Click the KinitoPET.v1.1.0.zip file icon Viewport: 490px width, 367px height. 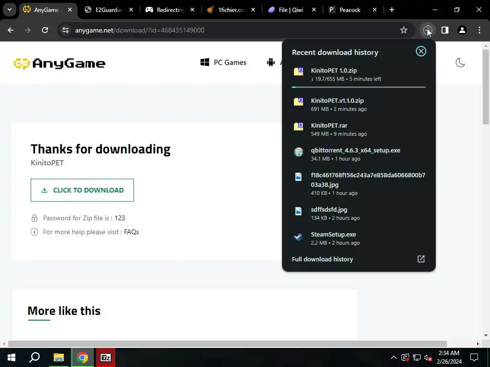click(x=299, y=101)
